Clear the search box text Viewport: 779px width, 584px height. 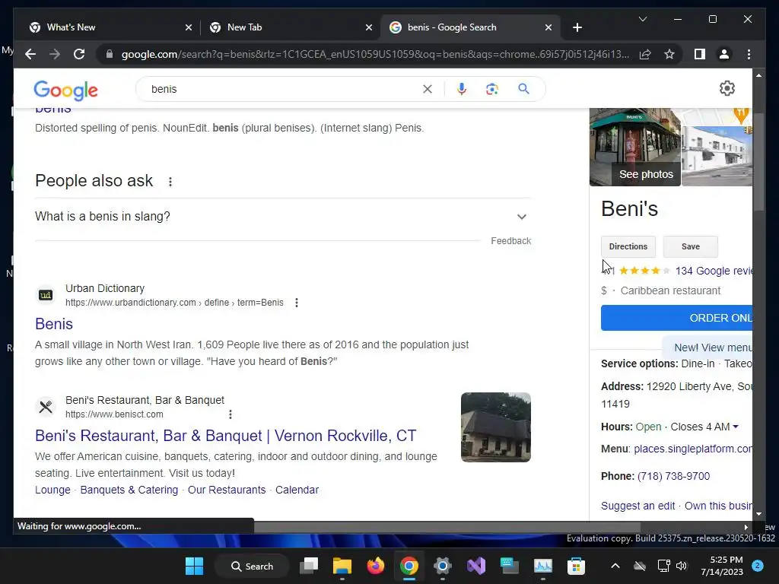[428, 89]
